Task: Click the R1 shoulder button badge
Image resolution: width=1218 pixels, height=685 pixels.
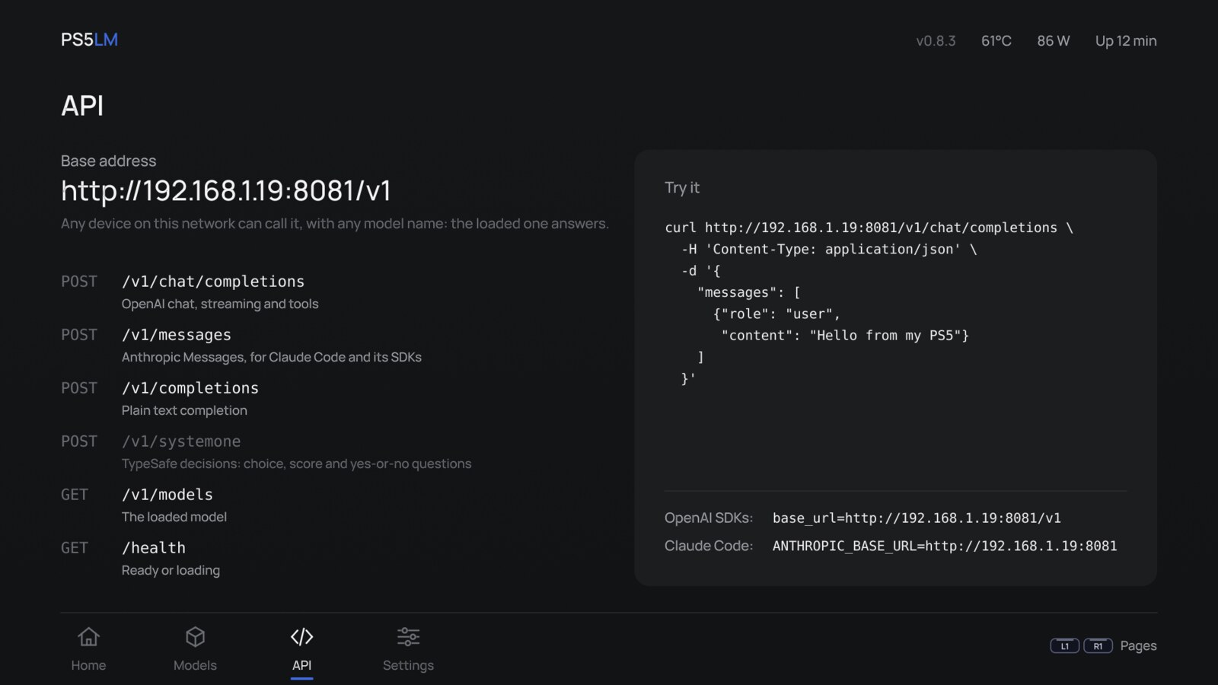Action: click(x=1098, y=646)
